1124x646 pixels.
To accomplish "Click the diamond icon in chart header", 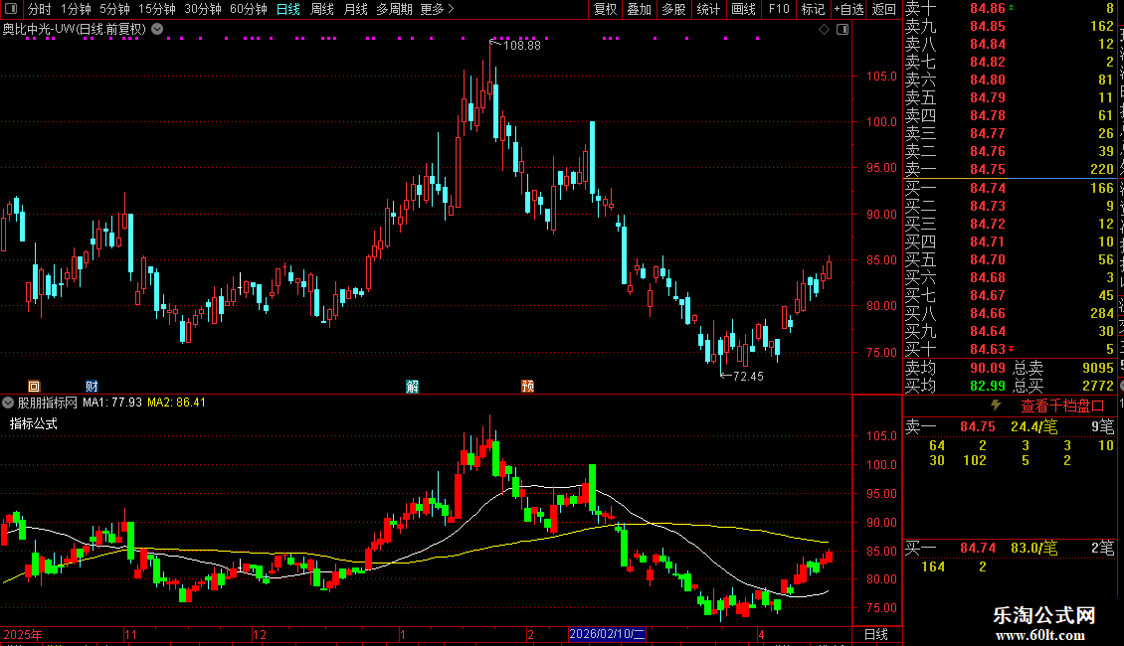I will point(824,30).
